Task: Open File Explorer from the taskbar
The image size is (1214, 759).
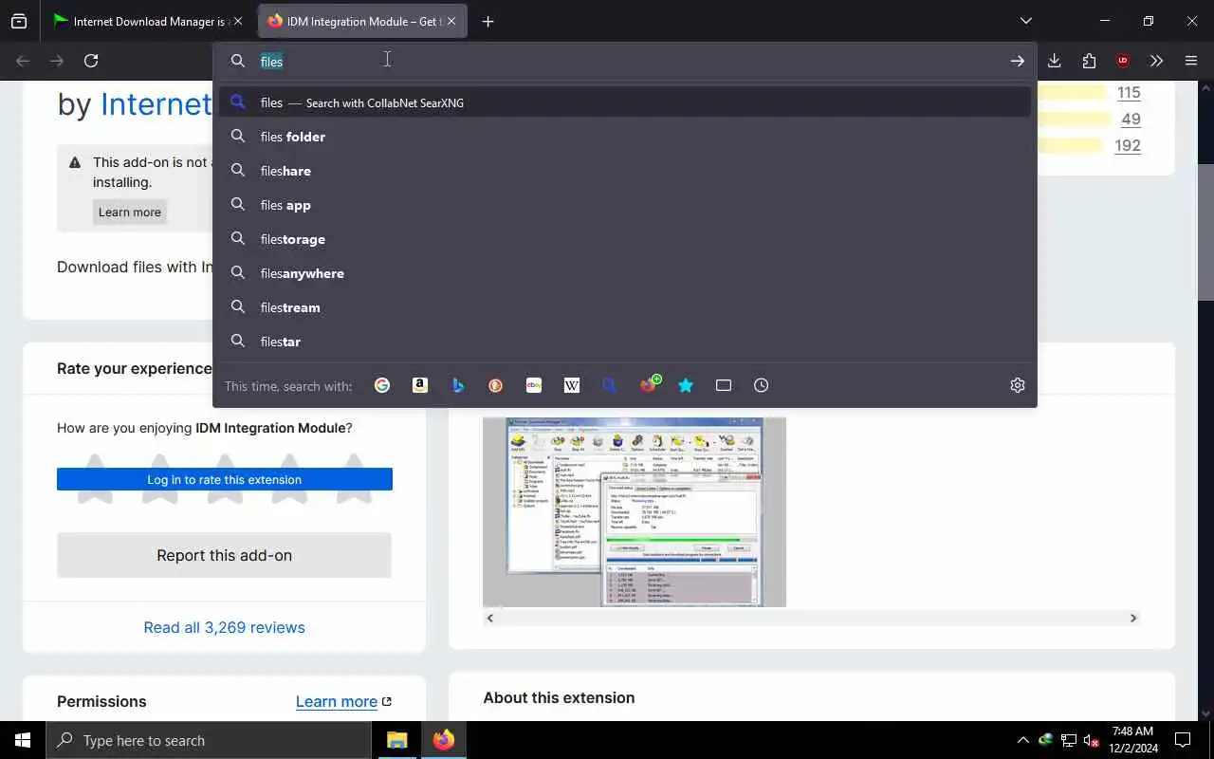Action: click(397, 740)
